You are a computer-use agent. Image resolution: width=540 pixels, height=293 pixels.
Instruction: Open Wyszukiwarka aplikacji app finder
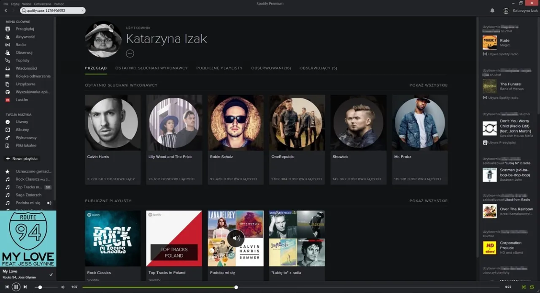[33, 92]
